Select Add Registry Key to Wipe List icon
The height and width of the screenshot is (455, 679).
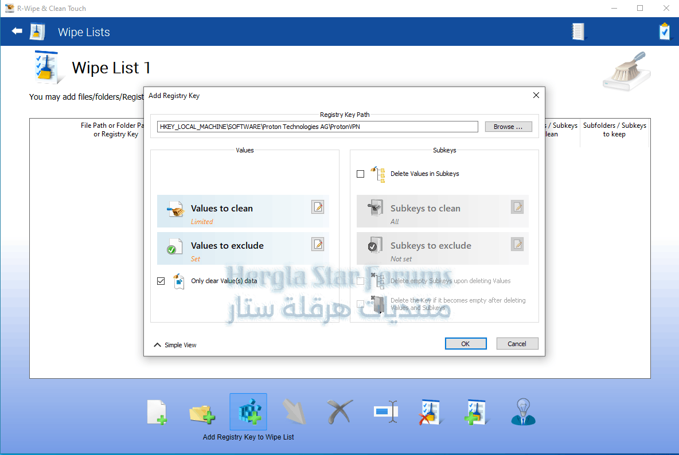248,412
